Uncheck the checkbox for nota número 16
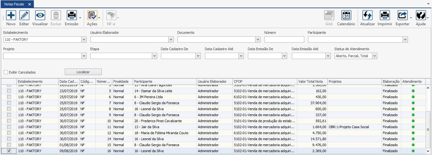432x155 pixels. tap(9, 151)
